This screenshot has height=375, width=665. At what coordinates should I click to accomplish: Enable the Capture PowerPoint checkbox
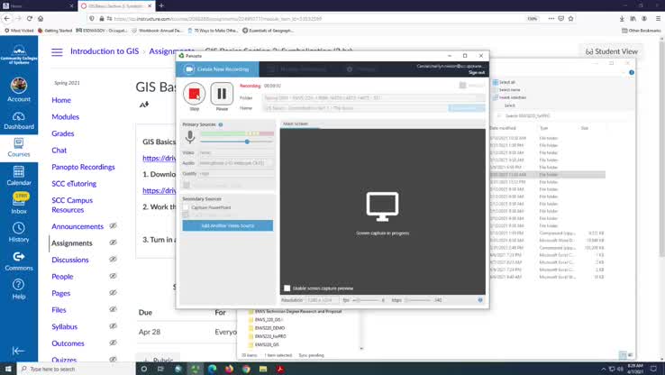point(187,206)
